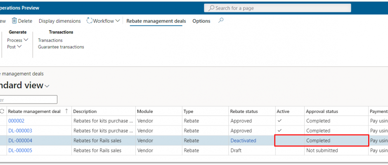The width and height of the screenshot is (388, 165).
Task: Expand the Workflow dropdown
Action: click(118, 21)
